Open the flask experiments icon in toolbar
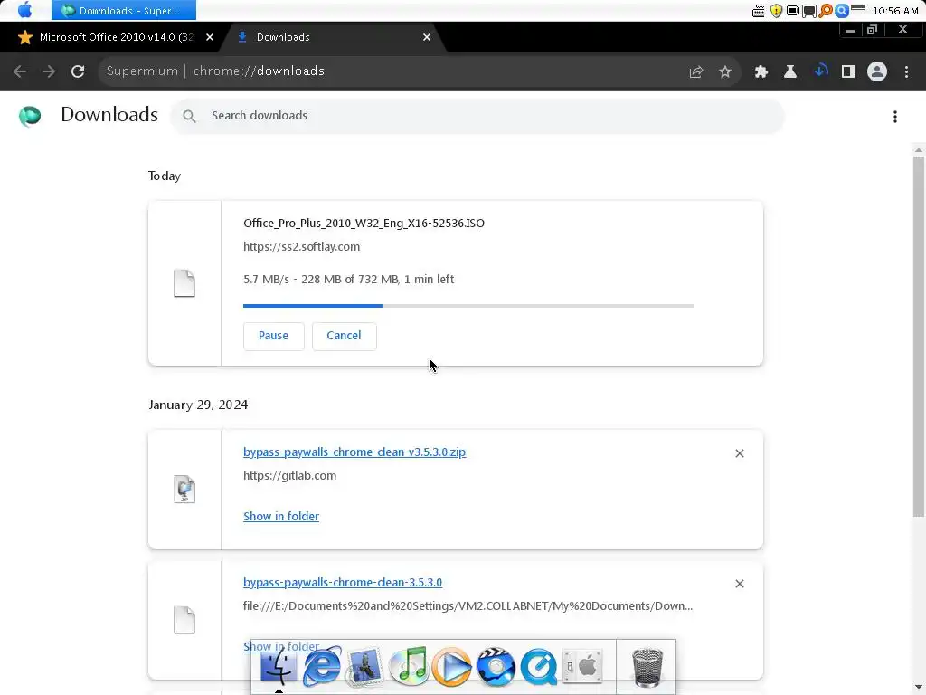The width and height of the screenshot is (926, 695). [790, 71]
